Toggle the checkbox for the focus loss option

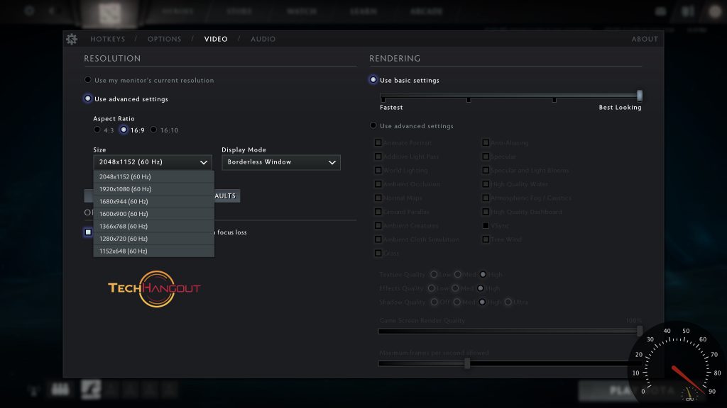coord(88,232)
